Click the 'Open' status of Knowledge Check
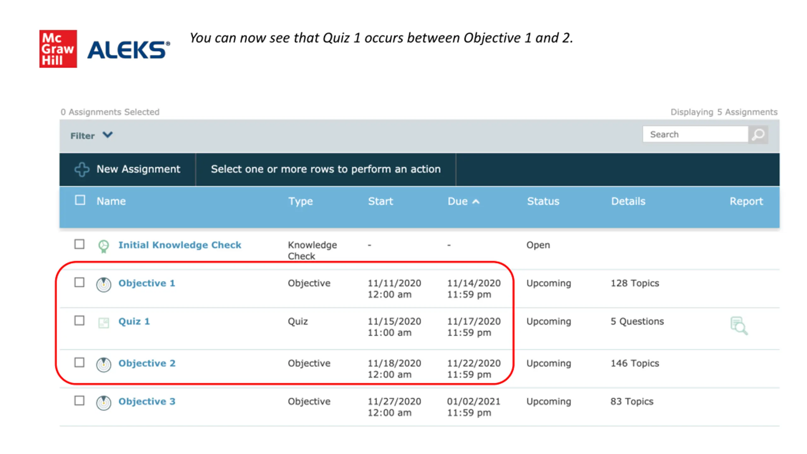807x454 pixels. pos(538,245)
